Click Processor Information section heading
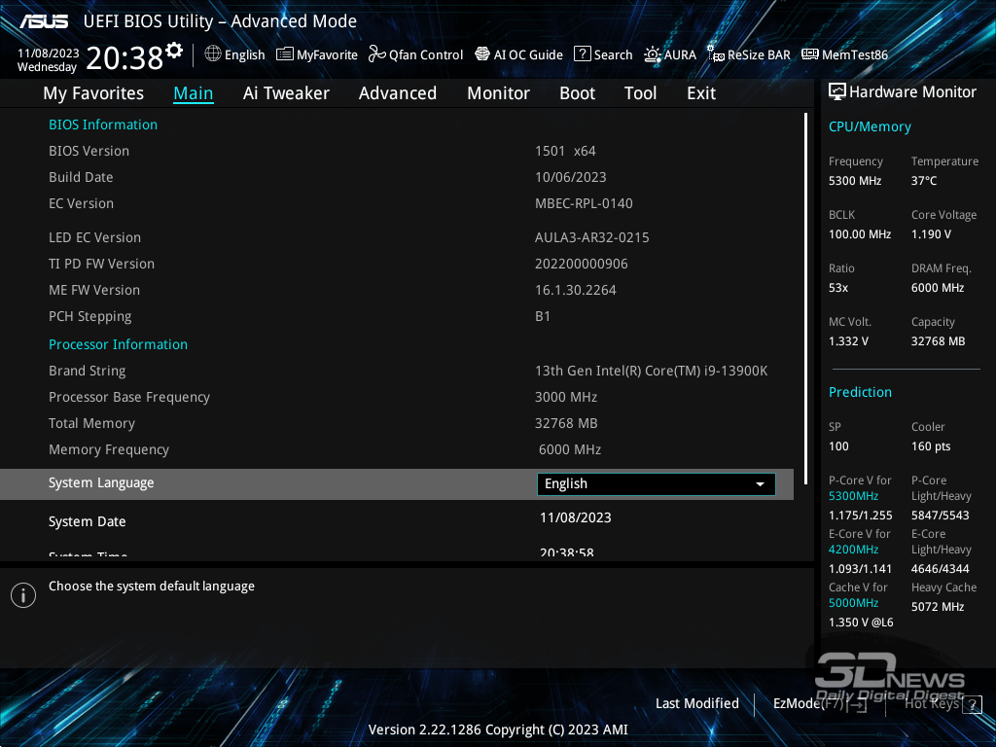996x747 pixels. (118, 345)
